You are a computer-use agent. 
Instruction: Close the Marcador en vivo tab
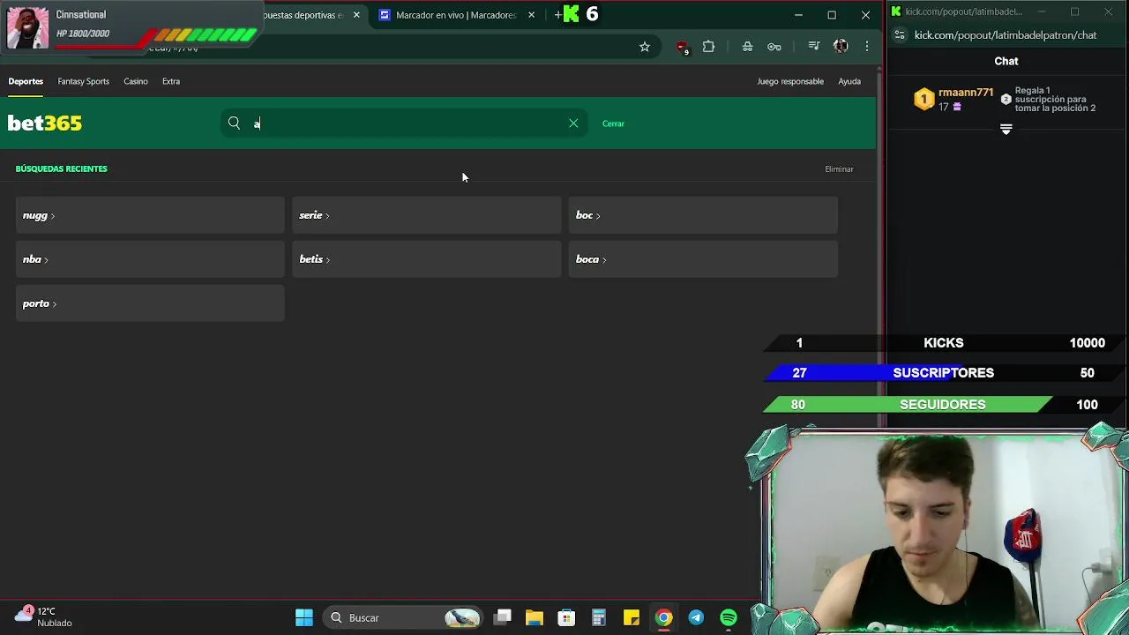tap(531, 15)
